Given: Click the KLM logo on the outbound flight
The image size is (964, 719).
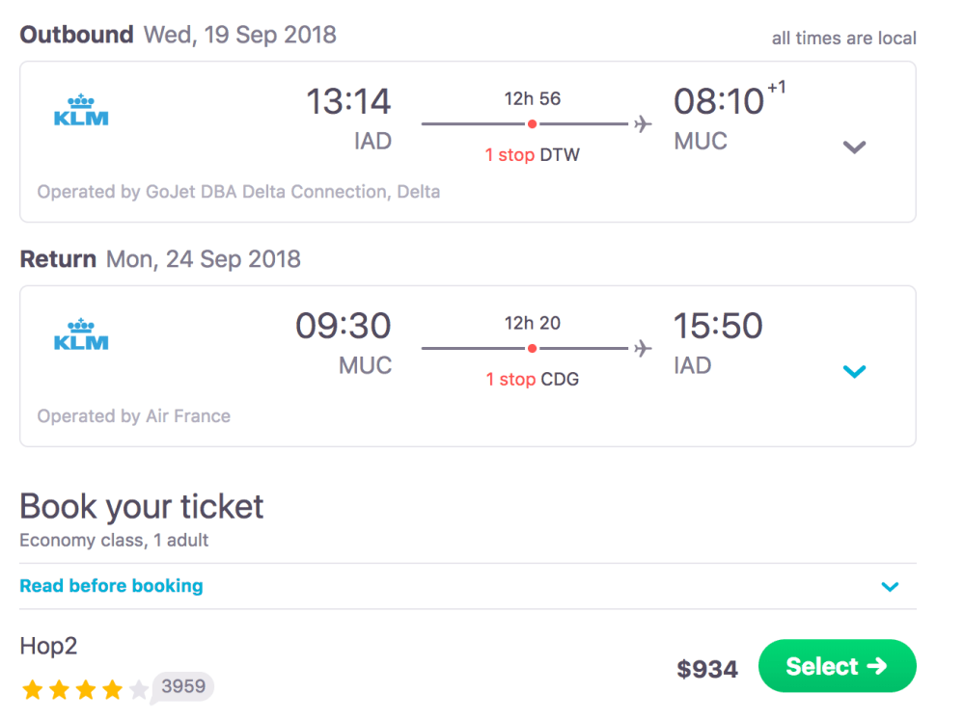Looking at the screenshot, I should (x=81, y=109).
